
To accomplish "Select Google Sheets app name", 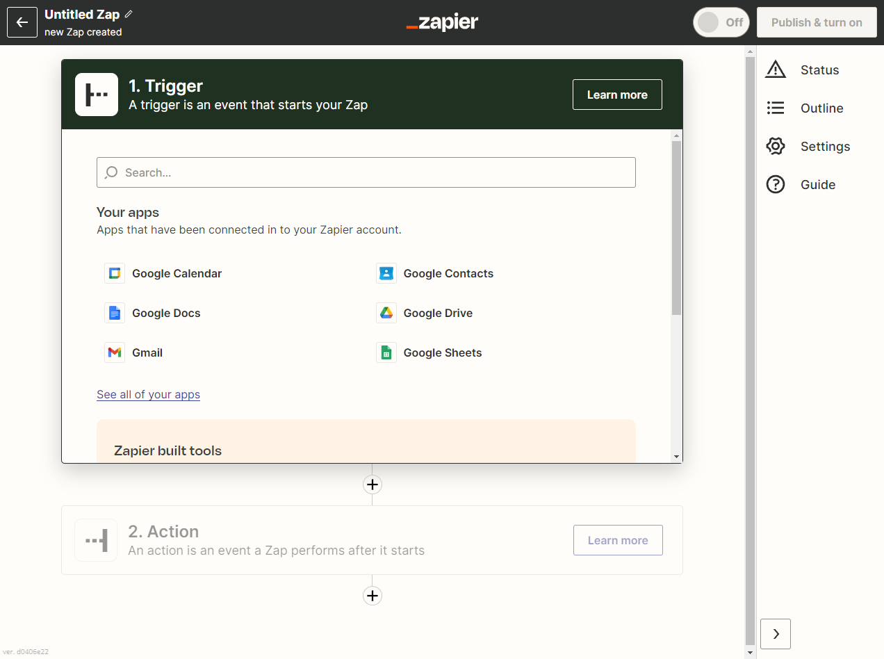I will tap(443, 352).
